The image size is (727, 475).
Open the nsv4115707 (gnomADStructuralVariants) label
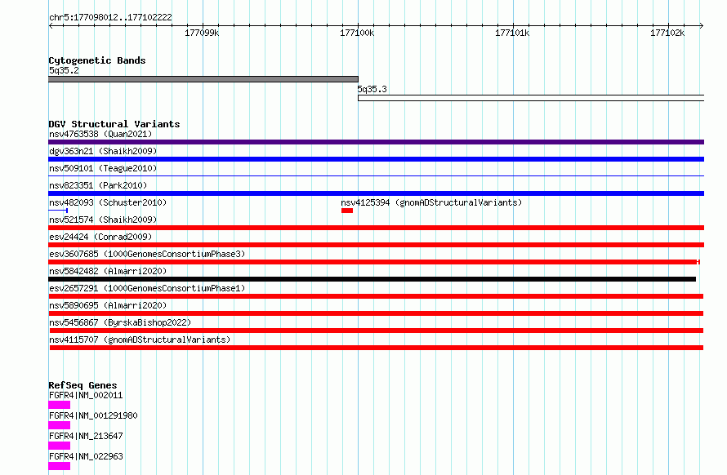140,340
